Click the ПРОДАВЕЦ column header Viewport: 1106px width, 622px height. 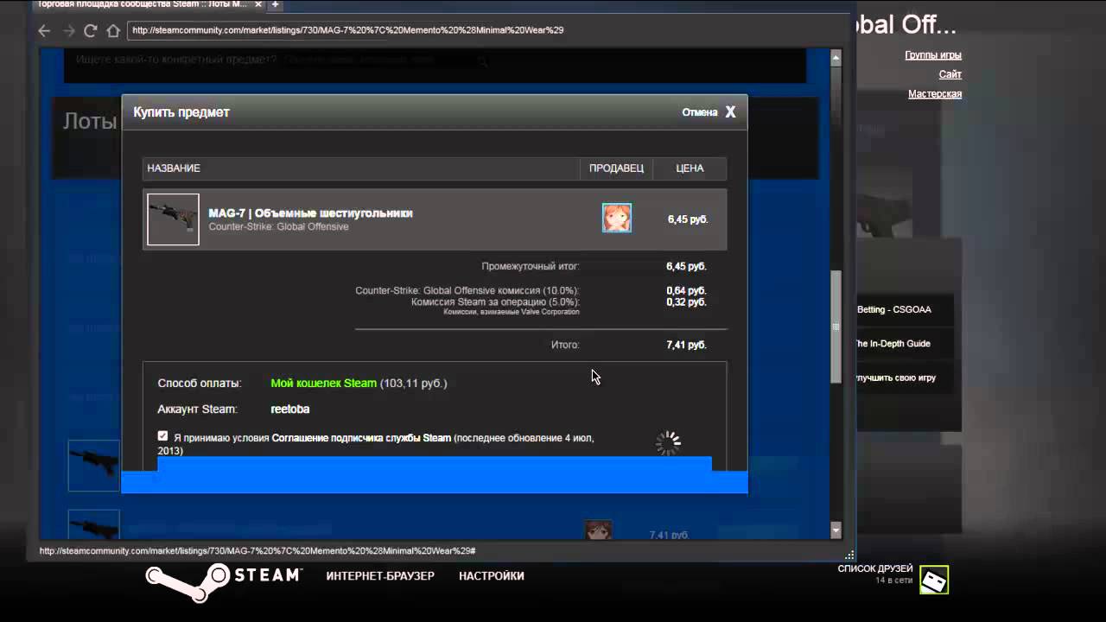[616, 168]
